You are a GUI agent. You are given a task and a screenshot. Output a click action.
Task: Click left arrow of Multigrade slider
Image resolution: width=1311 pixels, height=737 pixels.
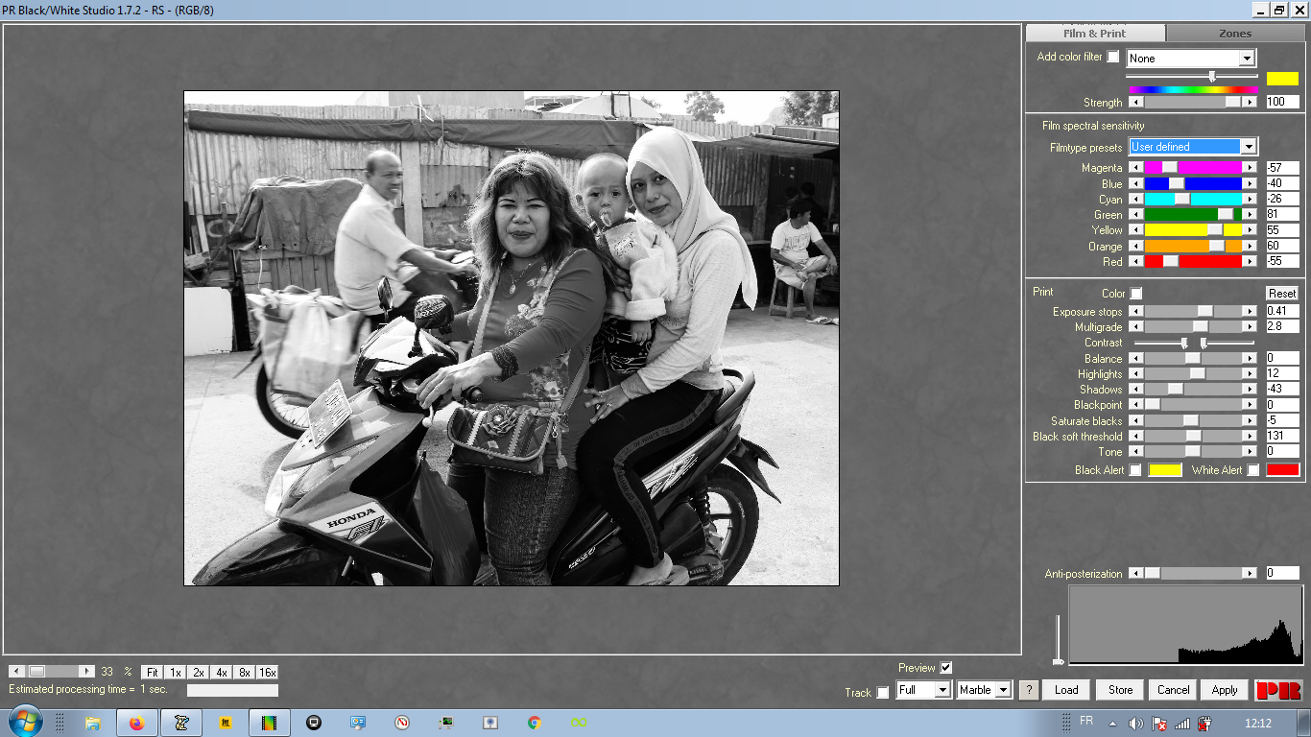(1136, 327)
